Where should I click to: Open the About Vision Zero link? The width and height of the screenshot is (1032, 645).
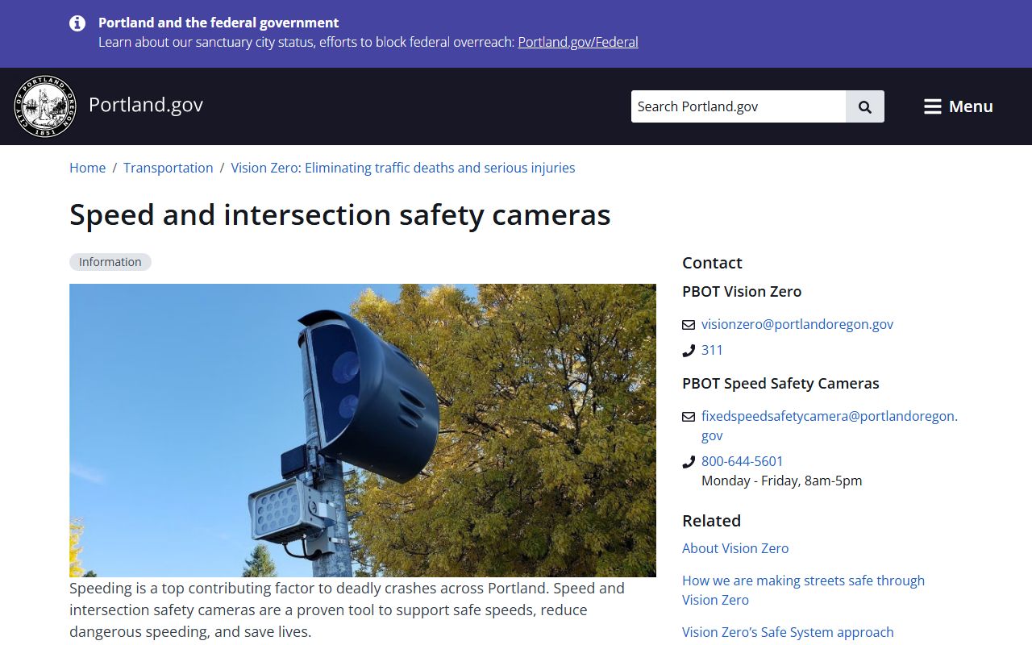[x=735, y=548]
